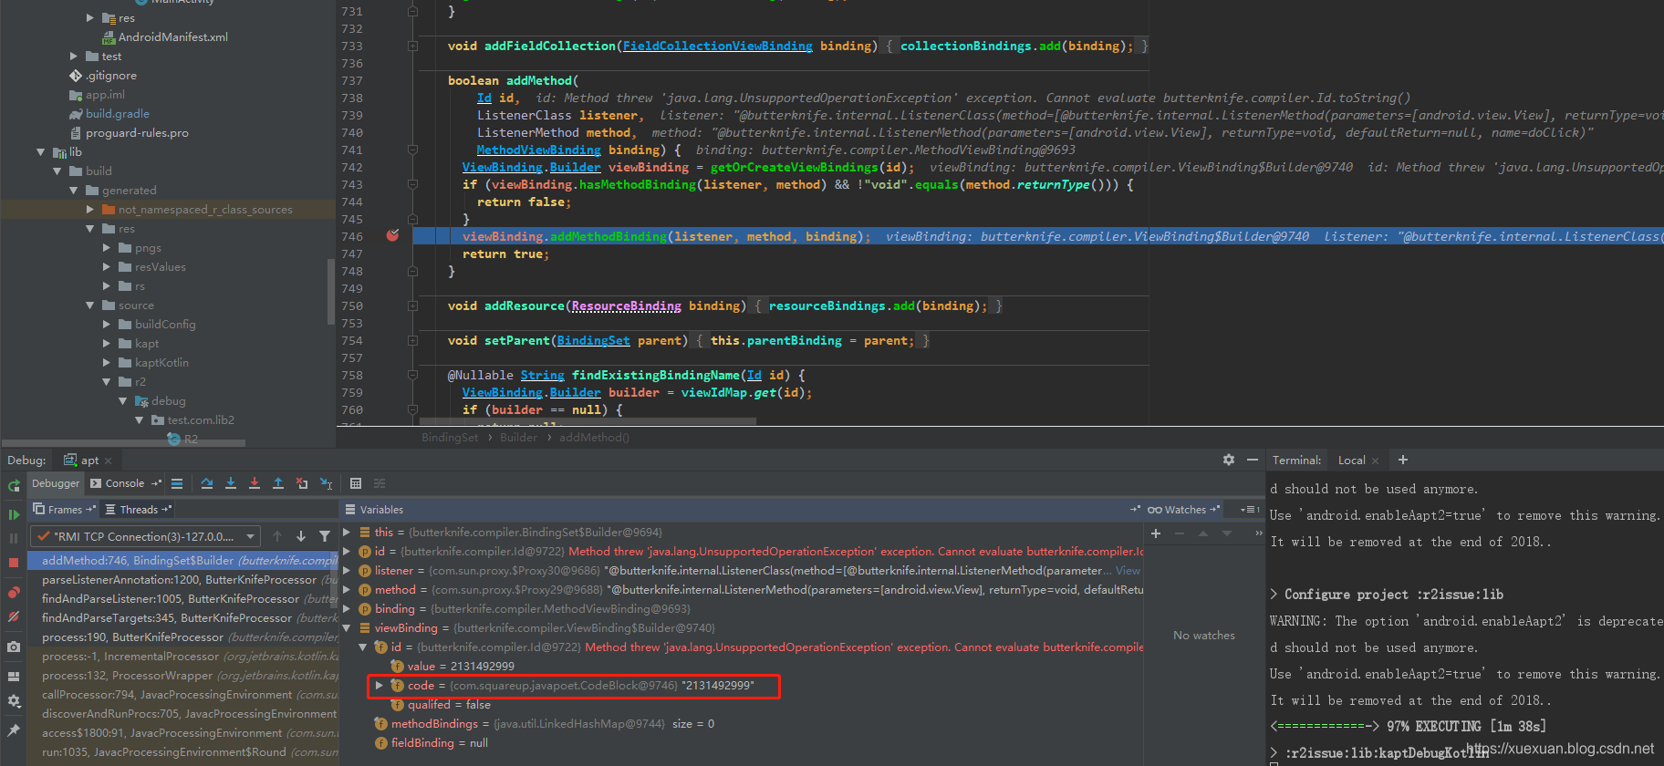Run to cursor
Image resolution: width=1664 pixels, height=766 pixels.
[x=326, y=483]
